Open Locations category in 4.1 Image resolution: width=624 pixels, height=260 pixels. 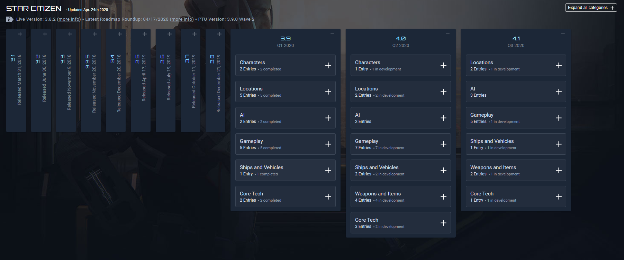[x=516, y=65]
